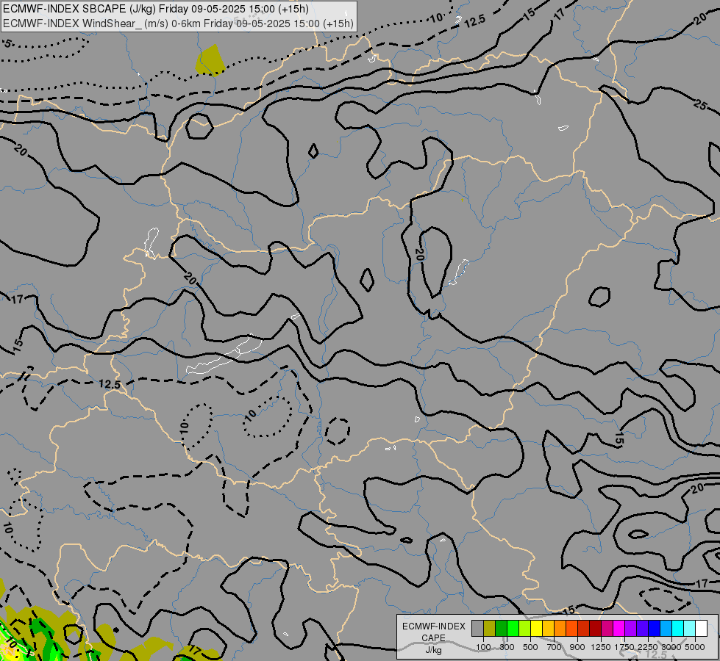Click the legend label 2250
The image size is (720, 661).
click(x=648, y=647)
